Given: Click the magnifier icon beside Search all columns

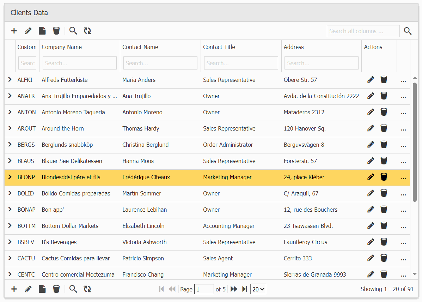Looking at the screenshot, I should coord(408,31).
